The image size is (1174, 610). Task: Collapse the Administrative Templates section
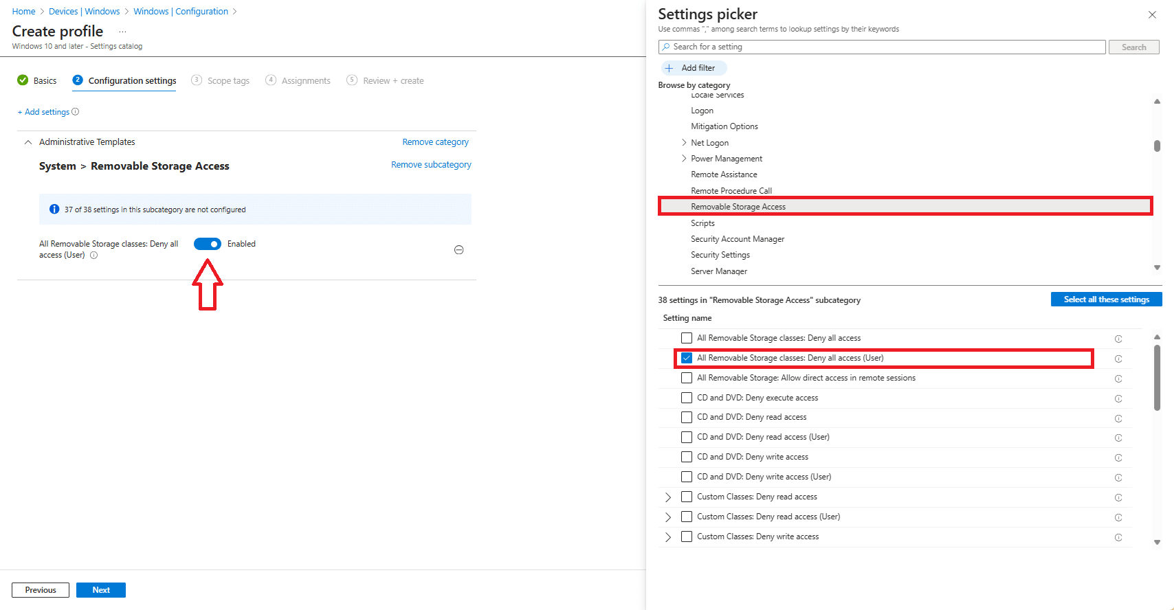click(x=28, y=142)
